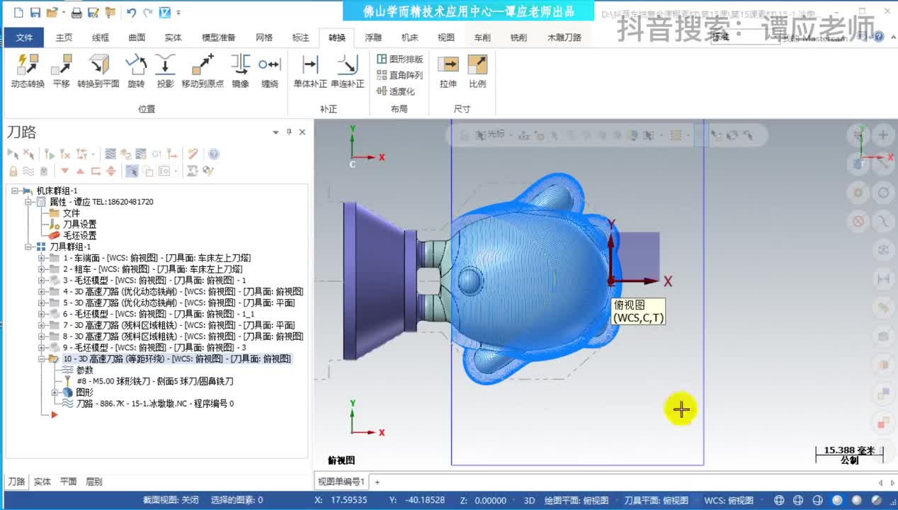Expand the 图形 geometry node
The width and height of the screenshot is (898, 510).
pos(55,392)
